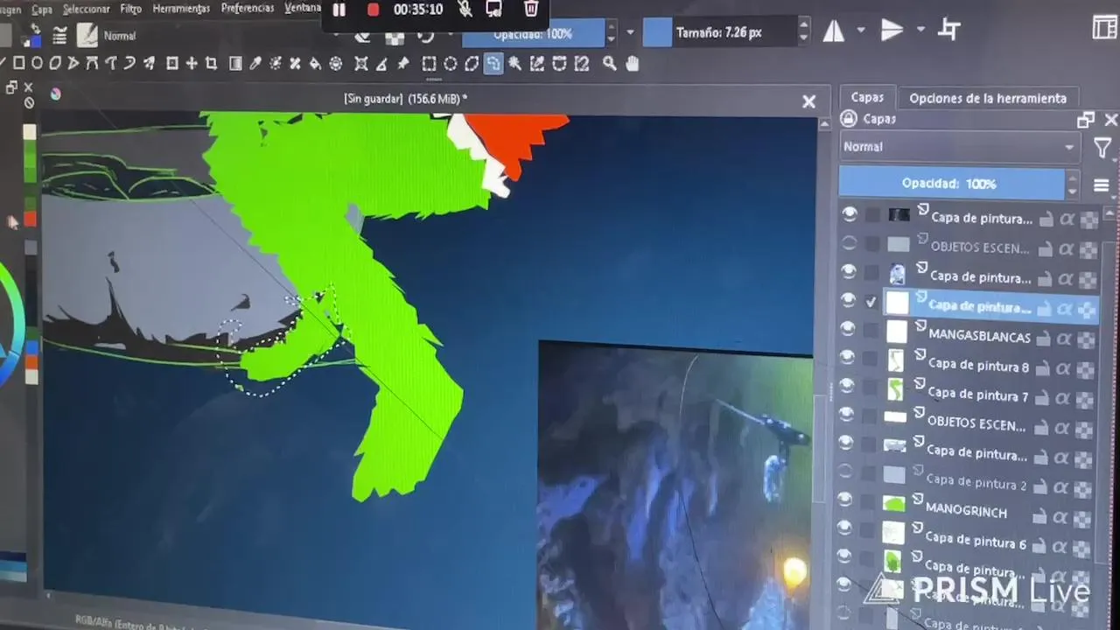Image resolution: width=1120 pixels, height=630 pixels.
Task: Stop the recording with red button
Action: click(x=373, y=10)
